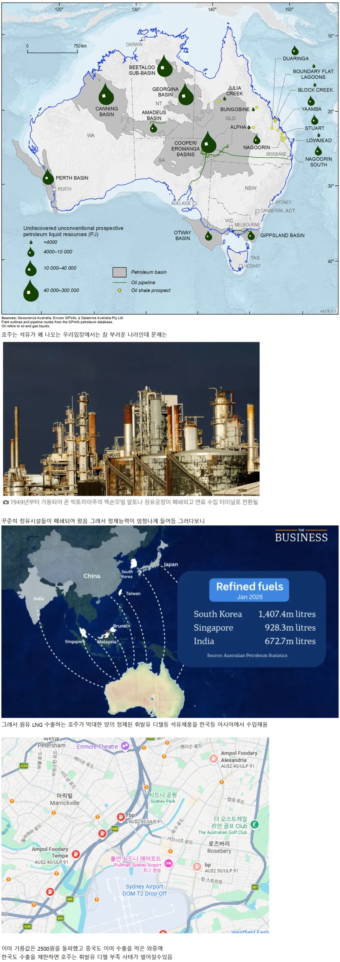Click the camera icon in the refinery caption

coord(6,502)
